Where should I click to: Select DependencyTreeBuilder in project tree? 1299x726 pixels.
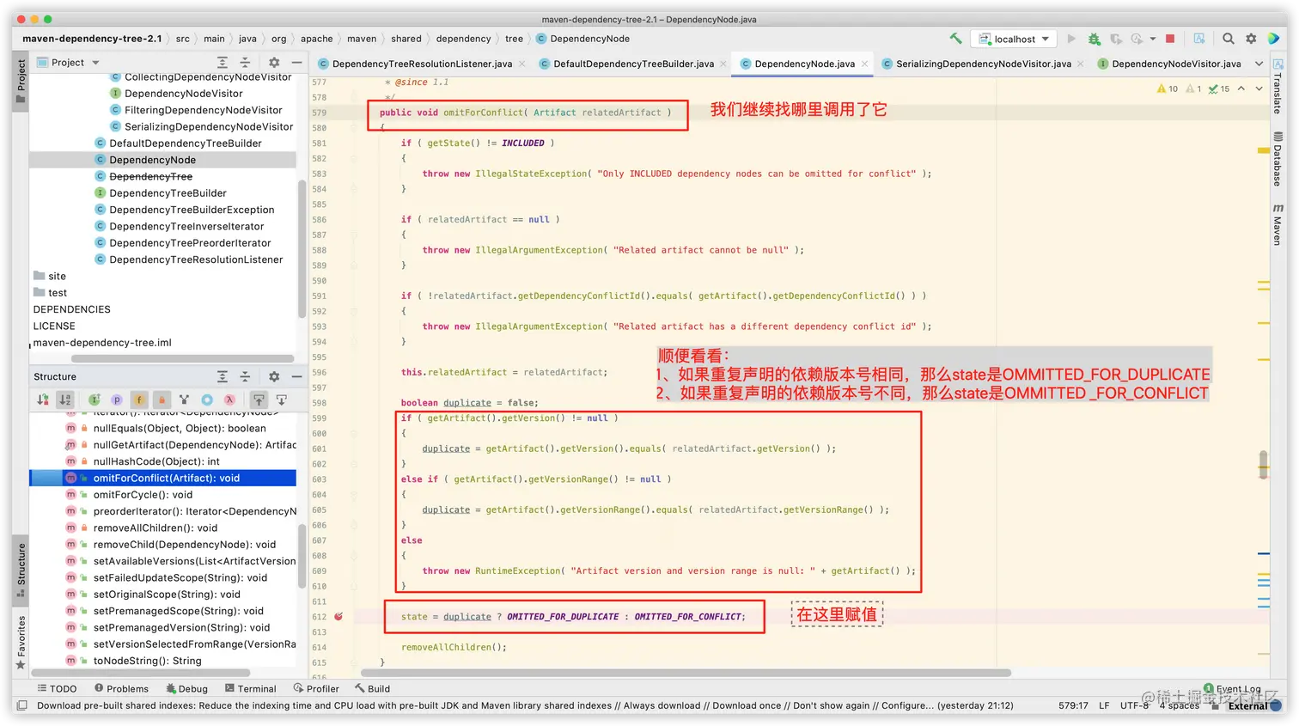pos(168,193)
